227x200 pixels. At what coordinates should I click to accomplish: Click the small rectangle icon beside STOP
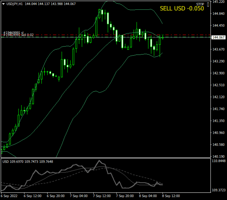tap(208, 5)
